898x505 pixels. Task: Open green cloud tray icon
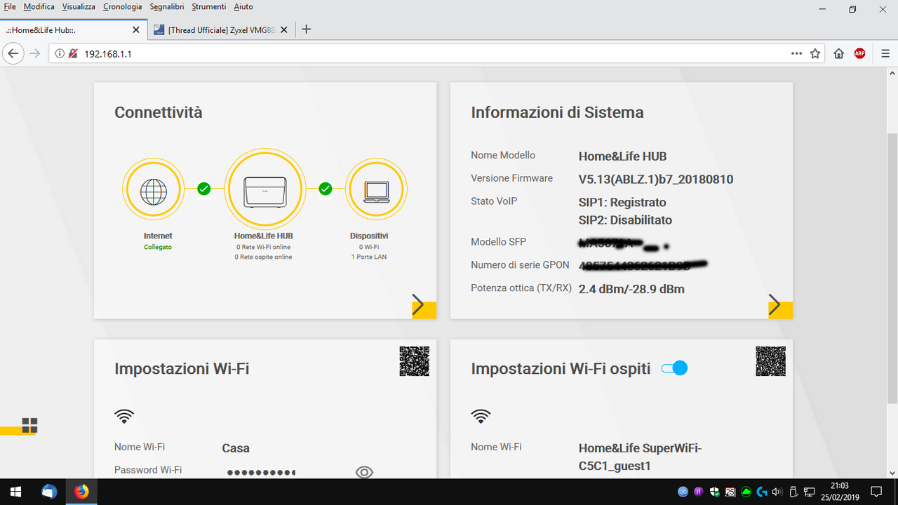point(746,492)
